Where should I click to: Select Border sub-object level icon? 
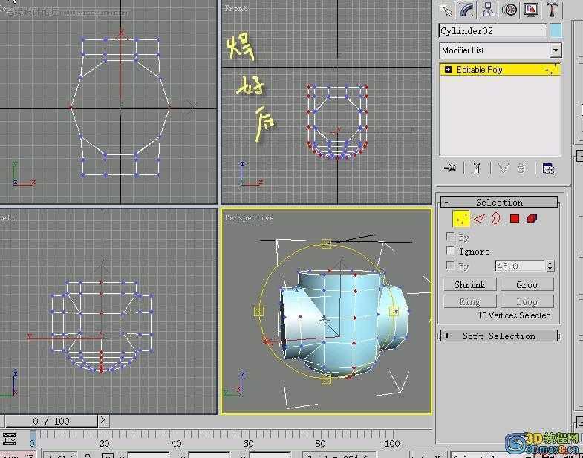pos(496,218)
